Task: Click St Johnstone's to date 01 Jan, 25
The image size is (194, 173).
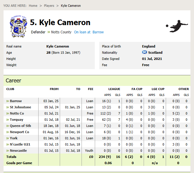Action: pos(72,107)
